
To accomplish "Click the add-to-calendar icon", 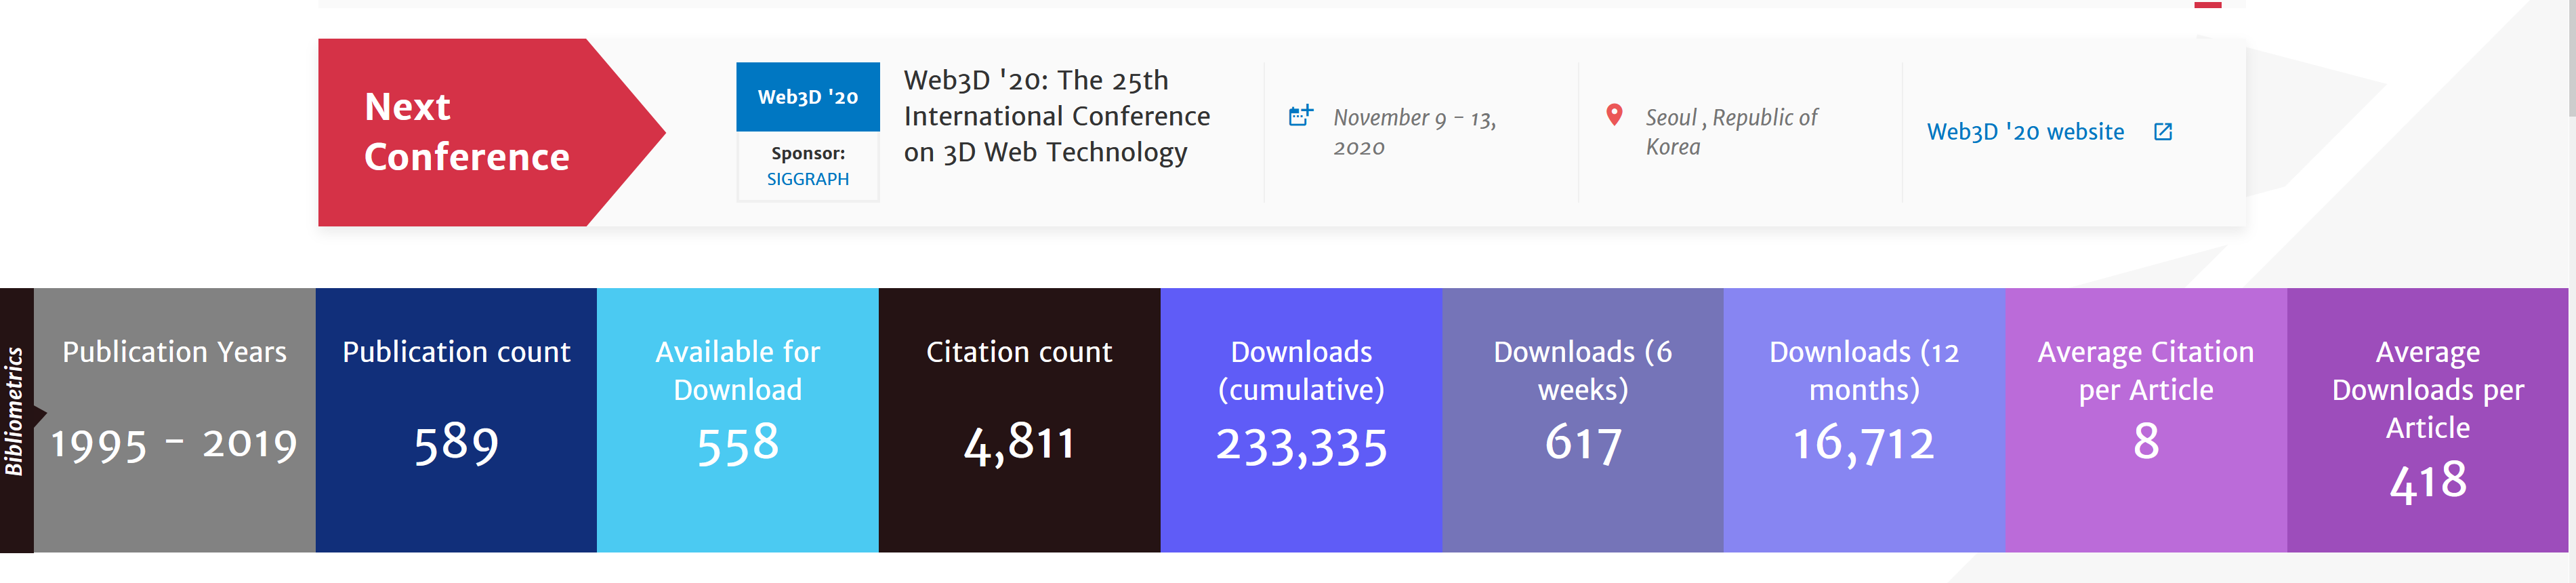I will (1300, 116).
